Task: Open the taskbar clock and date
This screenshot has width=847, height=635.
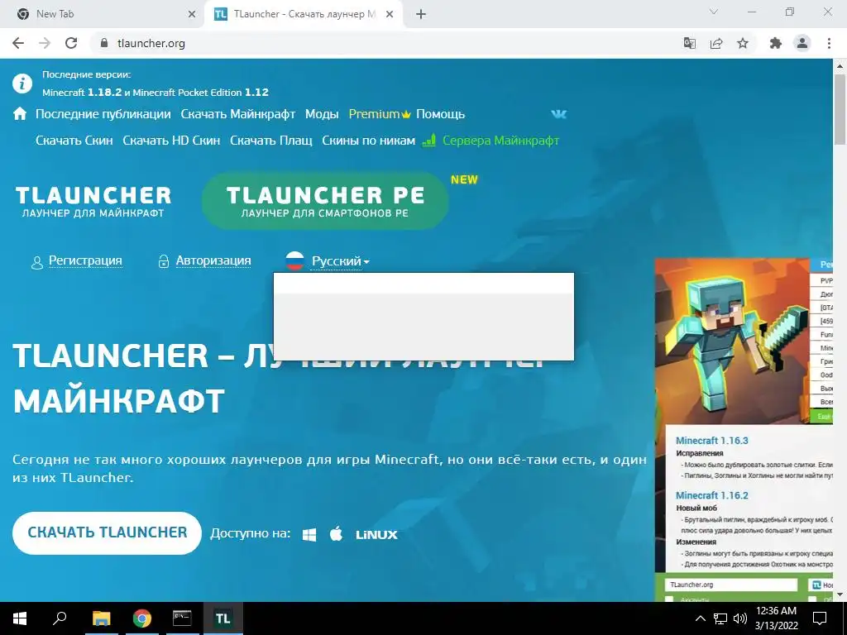Action: point(776,618)
